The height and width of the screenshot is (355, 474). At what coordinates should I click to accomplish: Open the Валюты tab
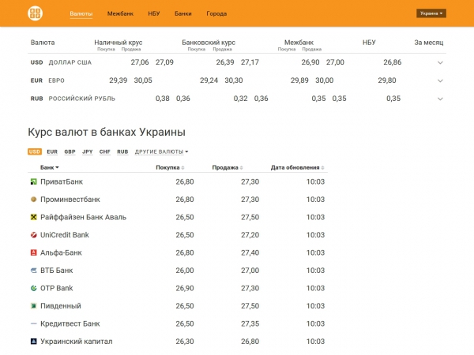point(81,13)
